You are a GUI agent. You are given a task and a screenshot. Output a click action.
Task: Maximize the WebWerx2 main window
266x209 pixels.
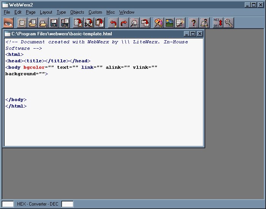coord(253,5)
